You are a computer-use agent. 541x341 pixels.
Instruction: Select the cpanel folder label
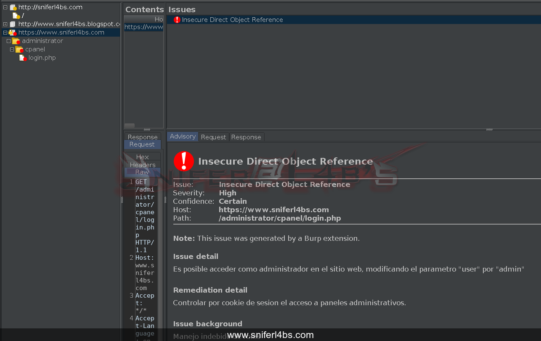tap(35, 49)
